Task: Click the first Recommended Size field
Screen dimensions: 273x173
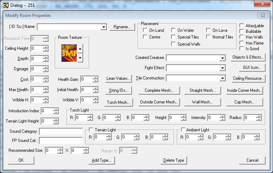Action: pos(51,150)
